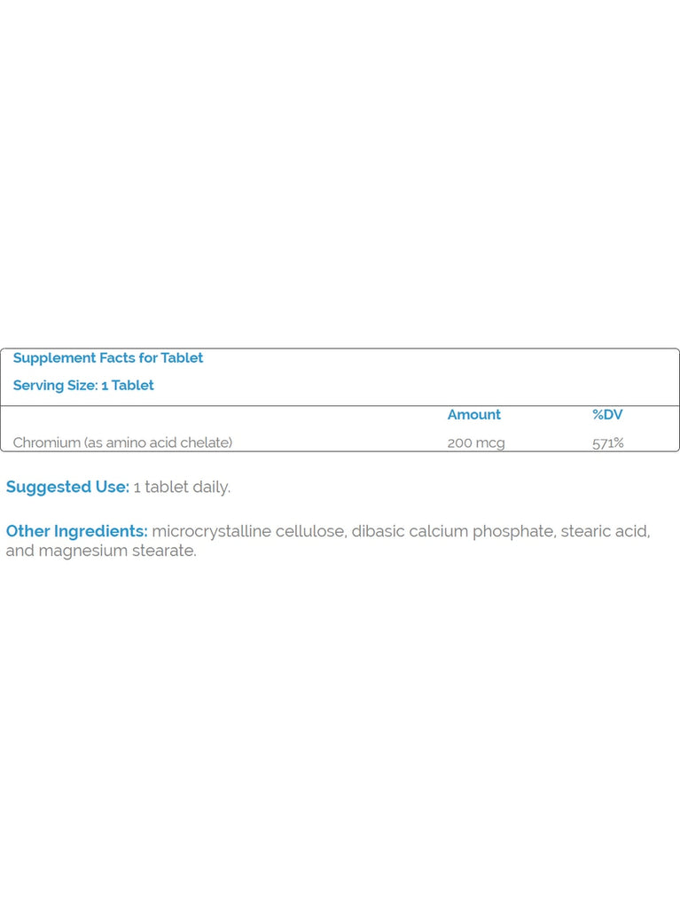Click the 'Supplement Facts for Tablet' heading
680x908 pixels.
[x=108, y=358]
